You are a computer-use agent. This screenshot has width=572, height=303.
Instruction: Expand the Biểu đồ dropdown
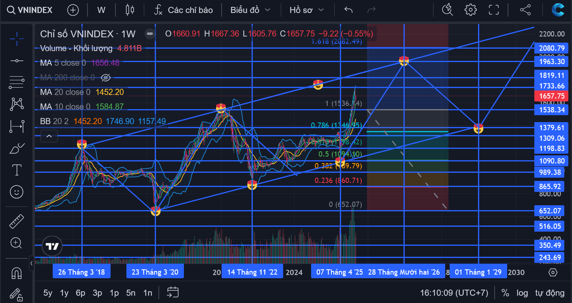250,10
